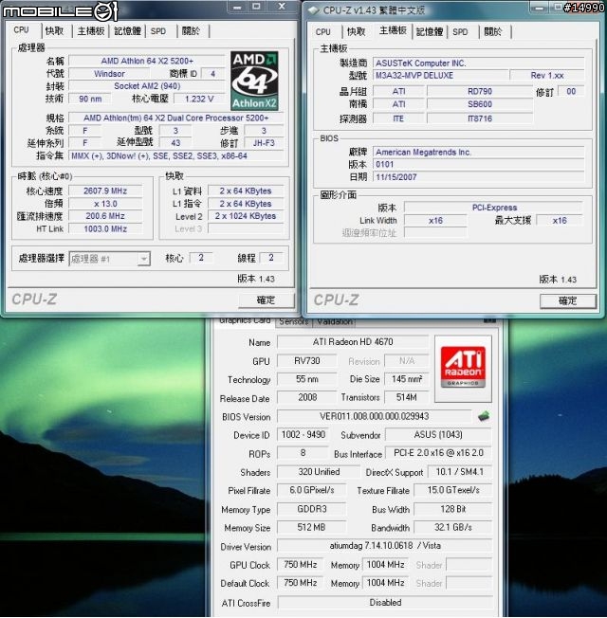Click 確定 button in left CPU-Z window
This screenshot has width=607, height=618.
click(267, 300)
